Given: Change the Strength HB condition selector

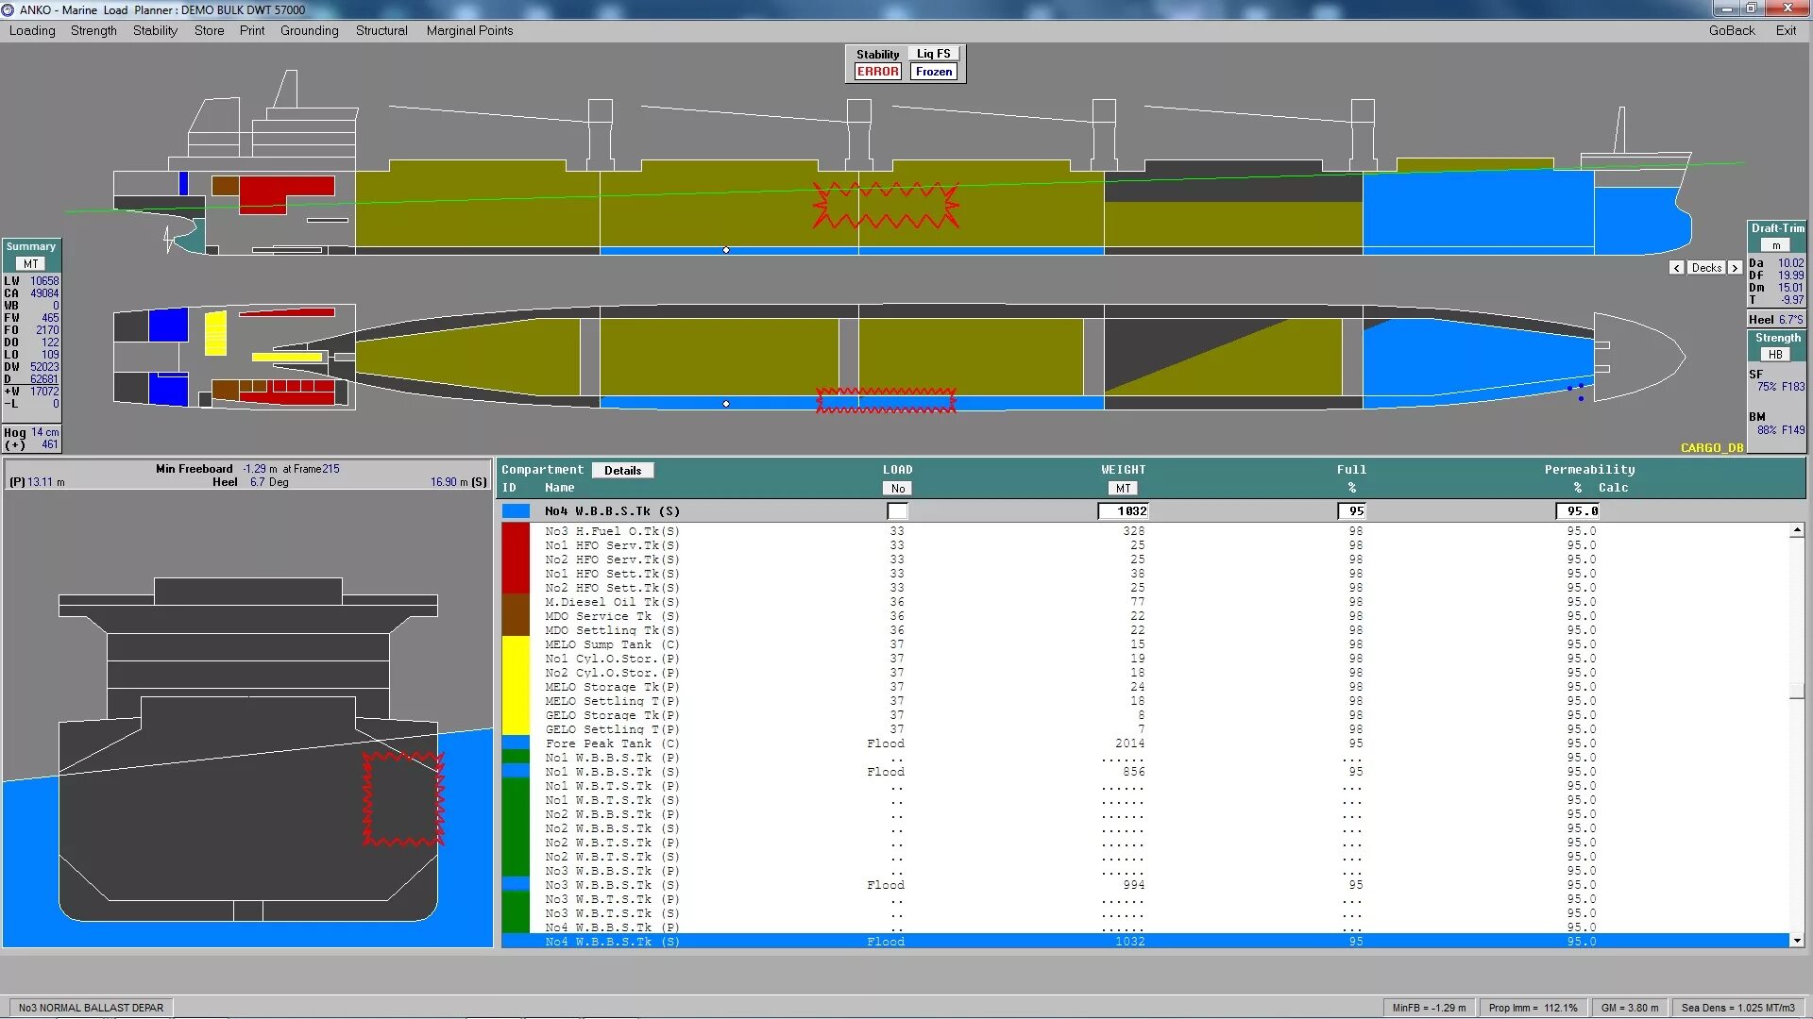Looking at the screenshot, I should click(x=1775, y=355).
